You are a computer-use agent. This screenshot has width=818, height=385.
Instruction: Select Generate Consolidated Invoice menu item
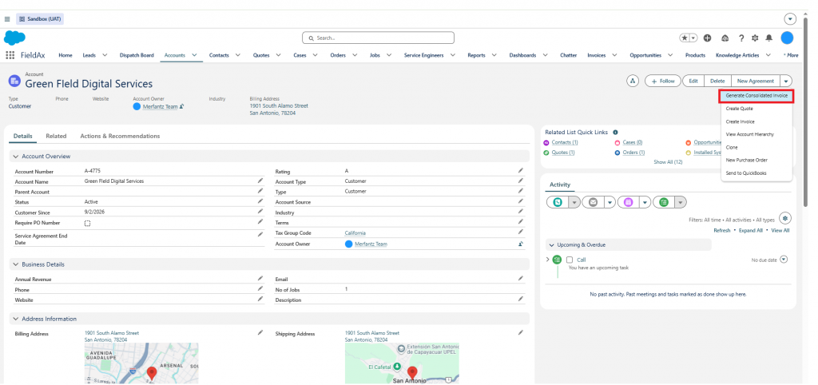pyautogui.click(x=756, y=96)
